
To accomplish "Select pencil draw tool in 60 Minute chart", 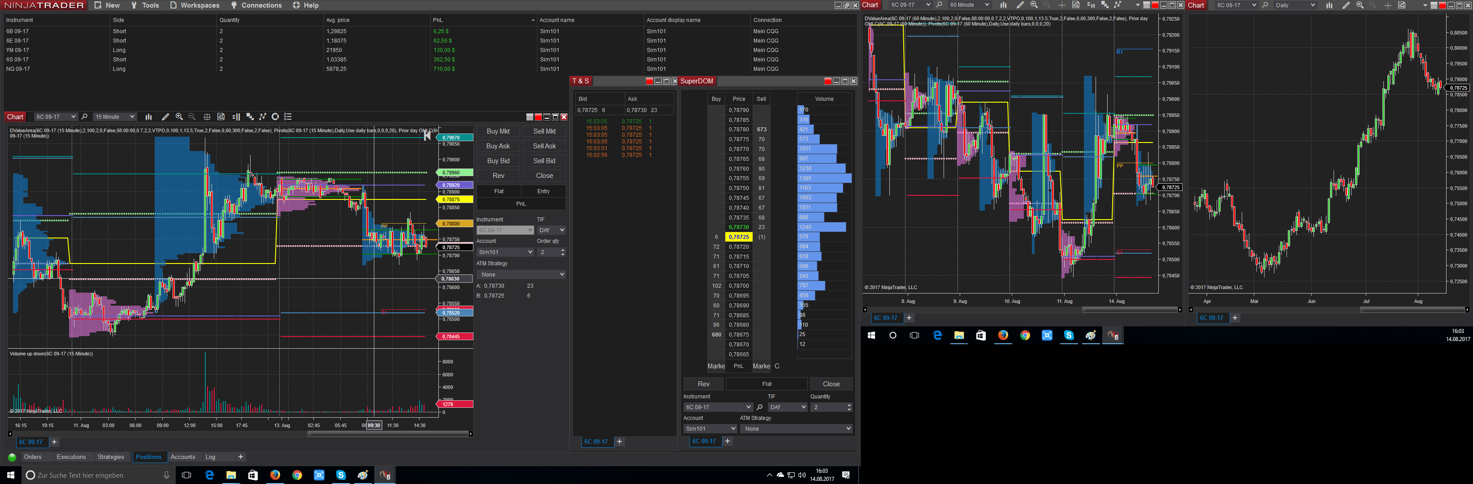I will click(1020, 5).
